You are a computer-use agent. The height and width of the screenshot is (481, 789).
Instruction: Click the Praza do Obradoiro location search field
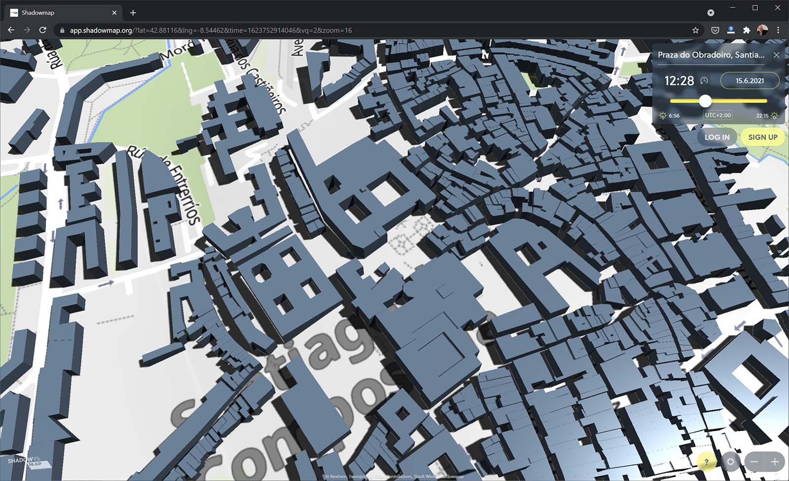pos(711,55)
